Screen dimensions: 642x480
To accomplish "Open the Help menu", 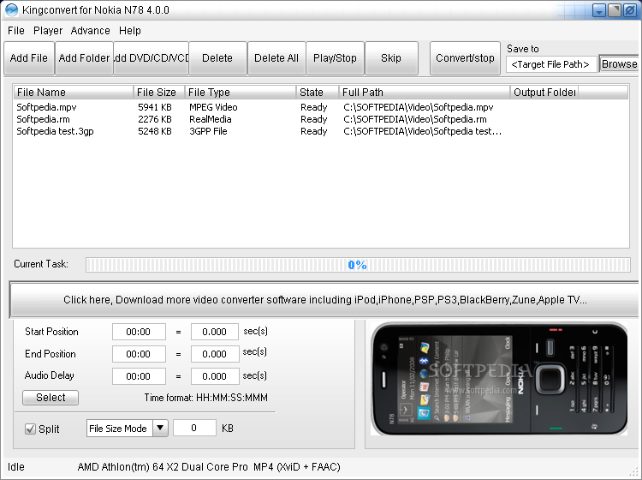I will tap(130, 31).
